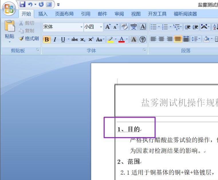Apply bullet list
The width and height of the screenshot is (218, 180).
coord(154,27)
